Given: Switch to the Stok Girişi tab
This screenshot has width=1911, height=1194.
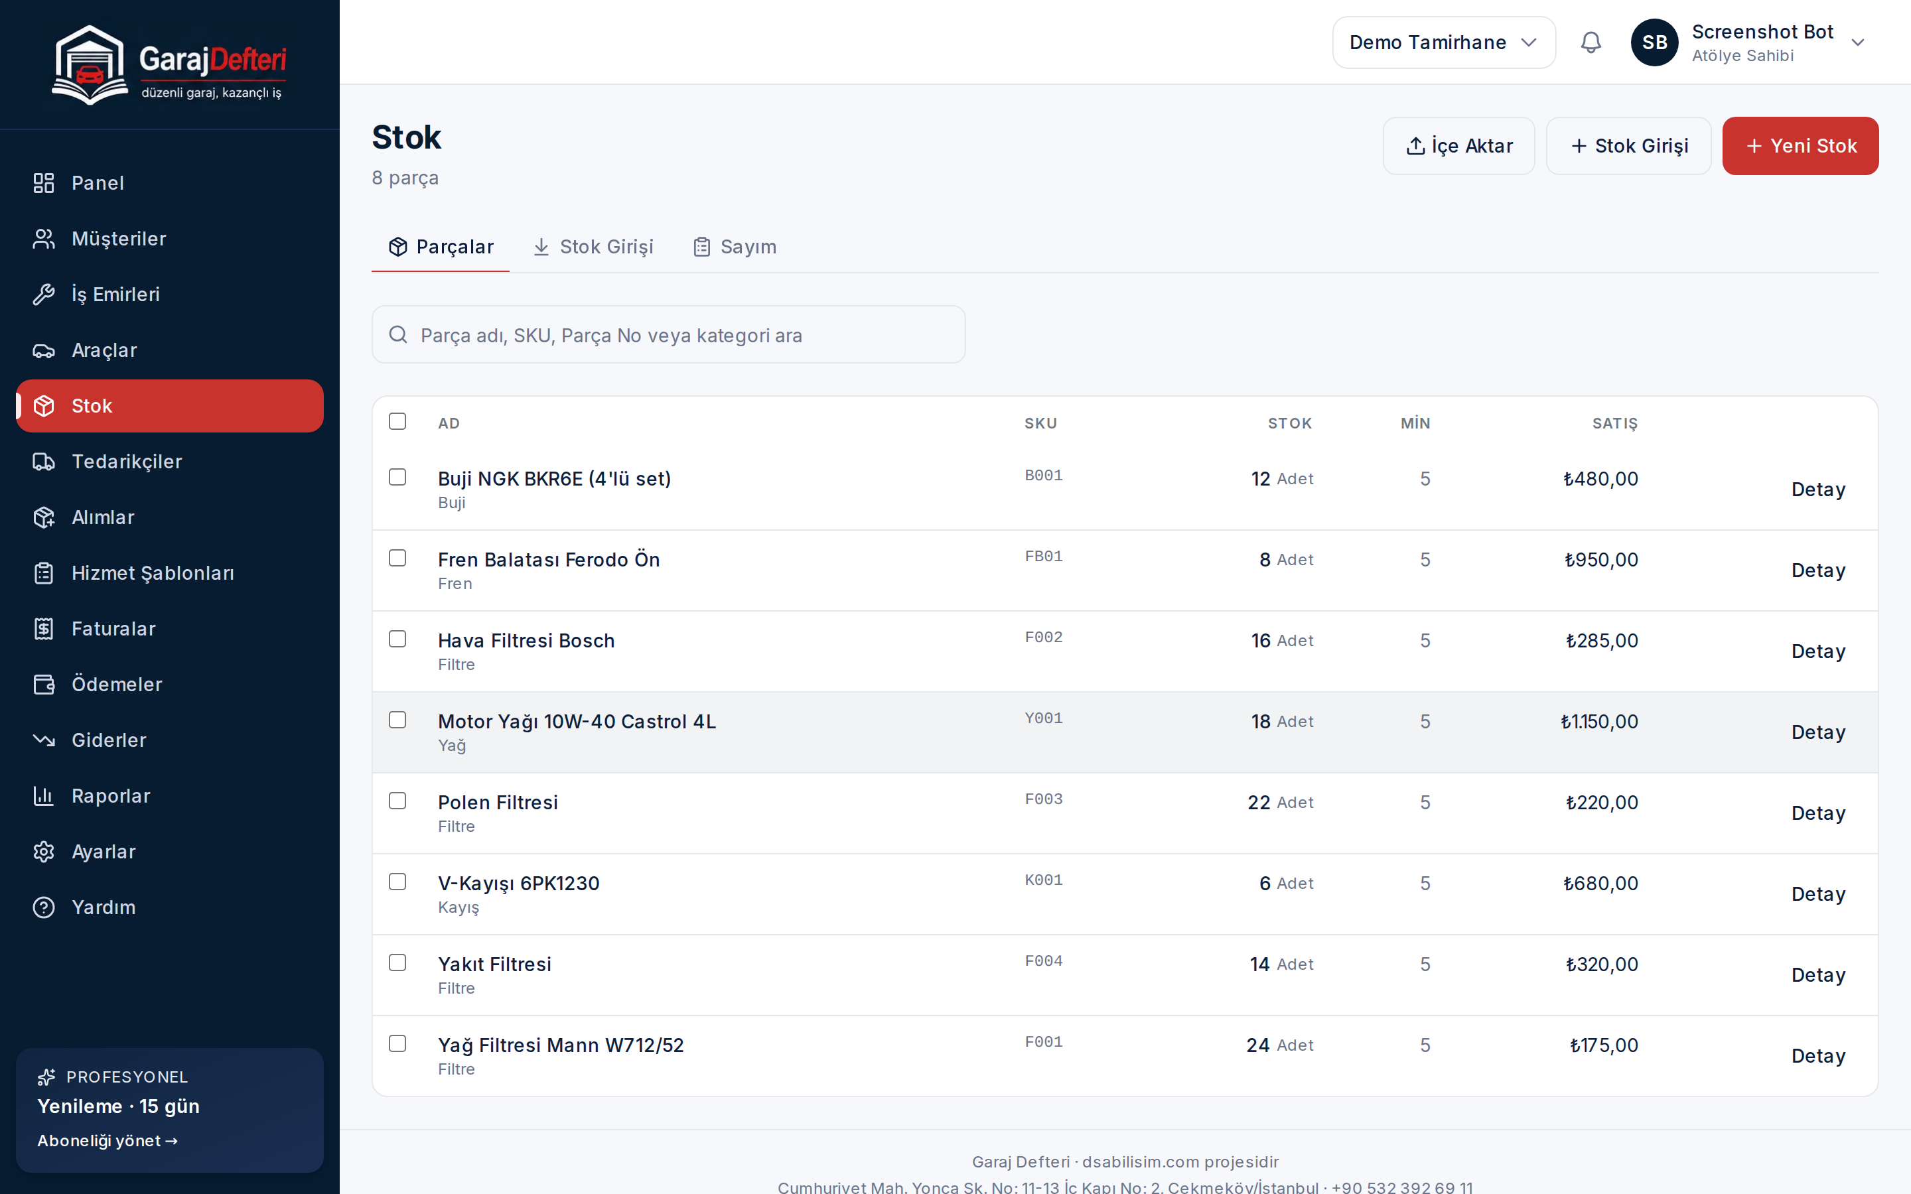Looking at the screenshot, I should (593, 247).
